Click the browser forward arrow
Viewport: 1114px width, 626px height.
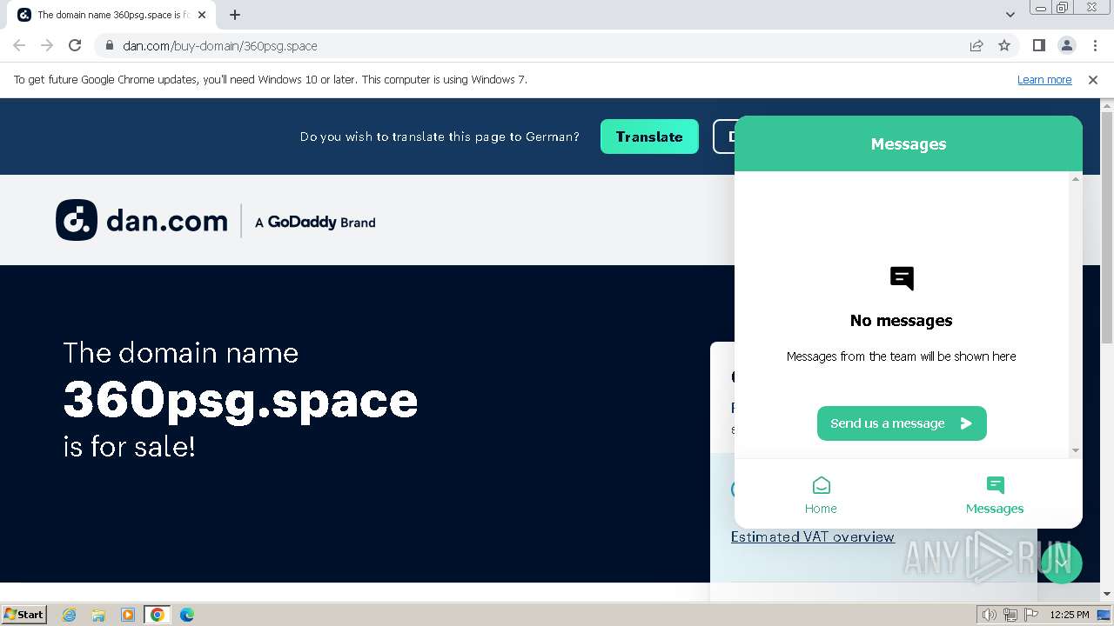47,45
